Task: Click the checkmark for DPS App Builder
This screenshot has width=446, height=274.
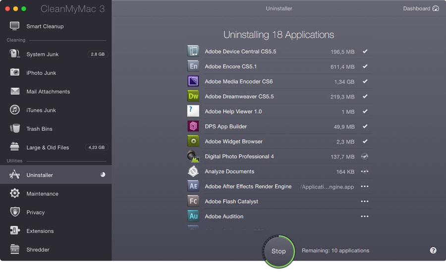Action: point(365,126)
